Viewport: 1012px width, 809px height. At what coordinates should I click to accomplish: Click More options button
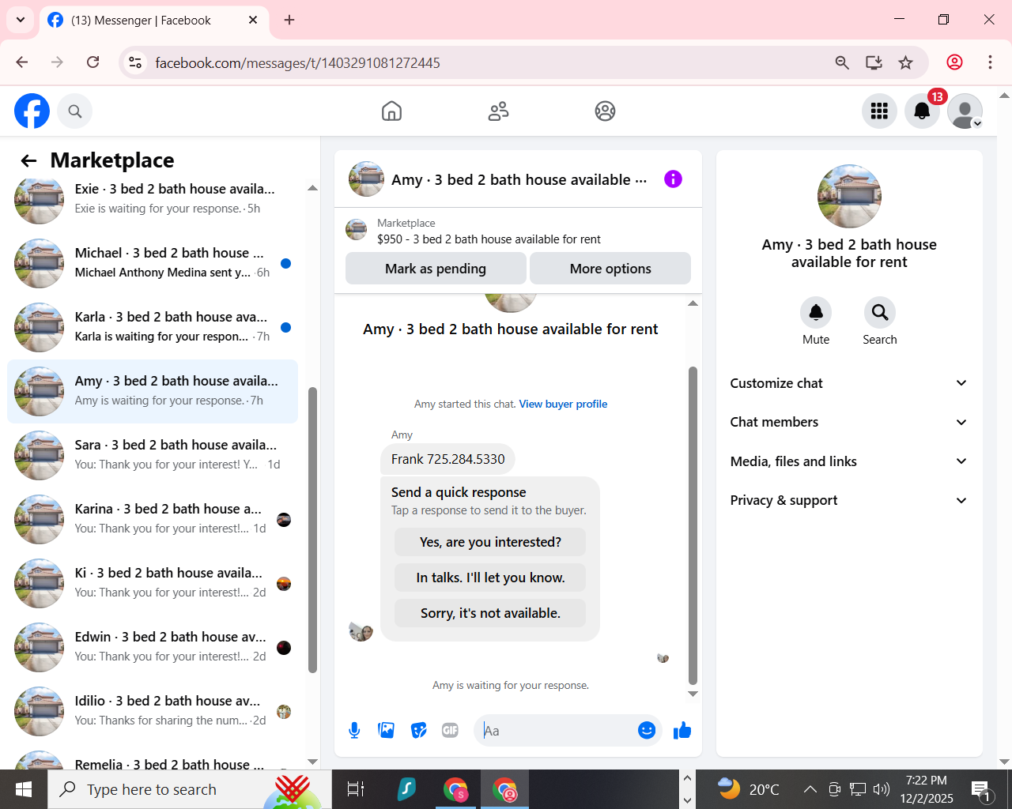click(x=610, y=269)
